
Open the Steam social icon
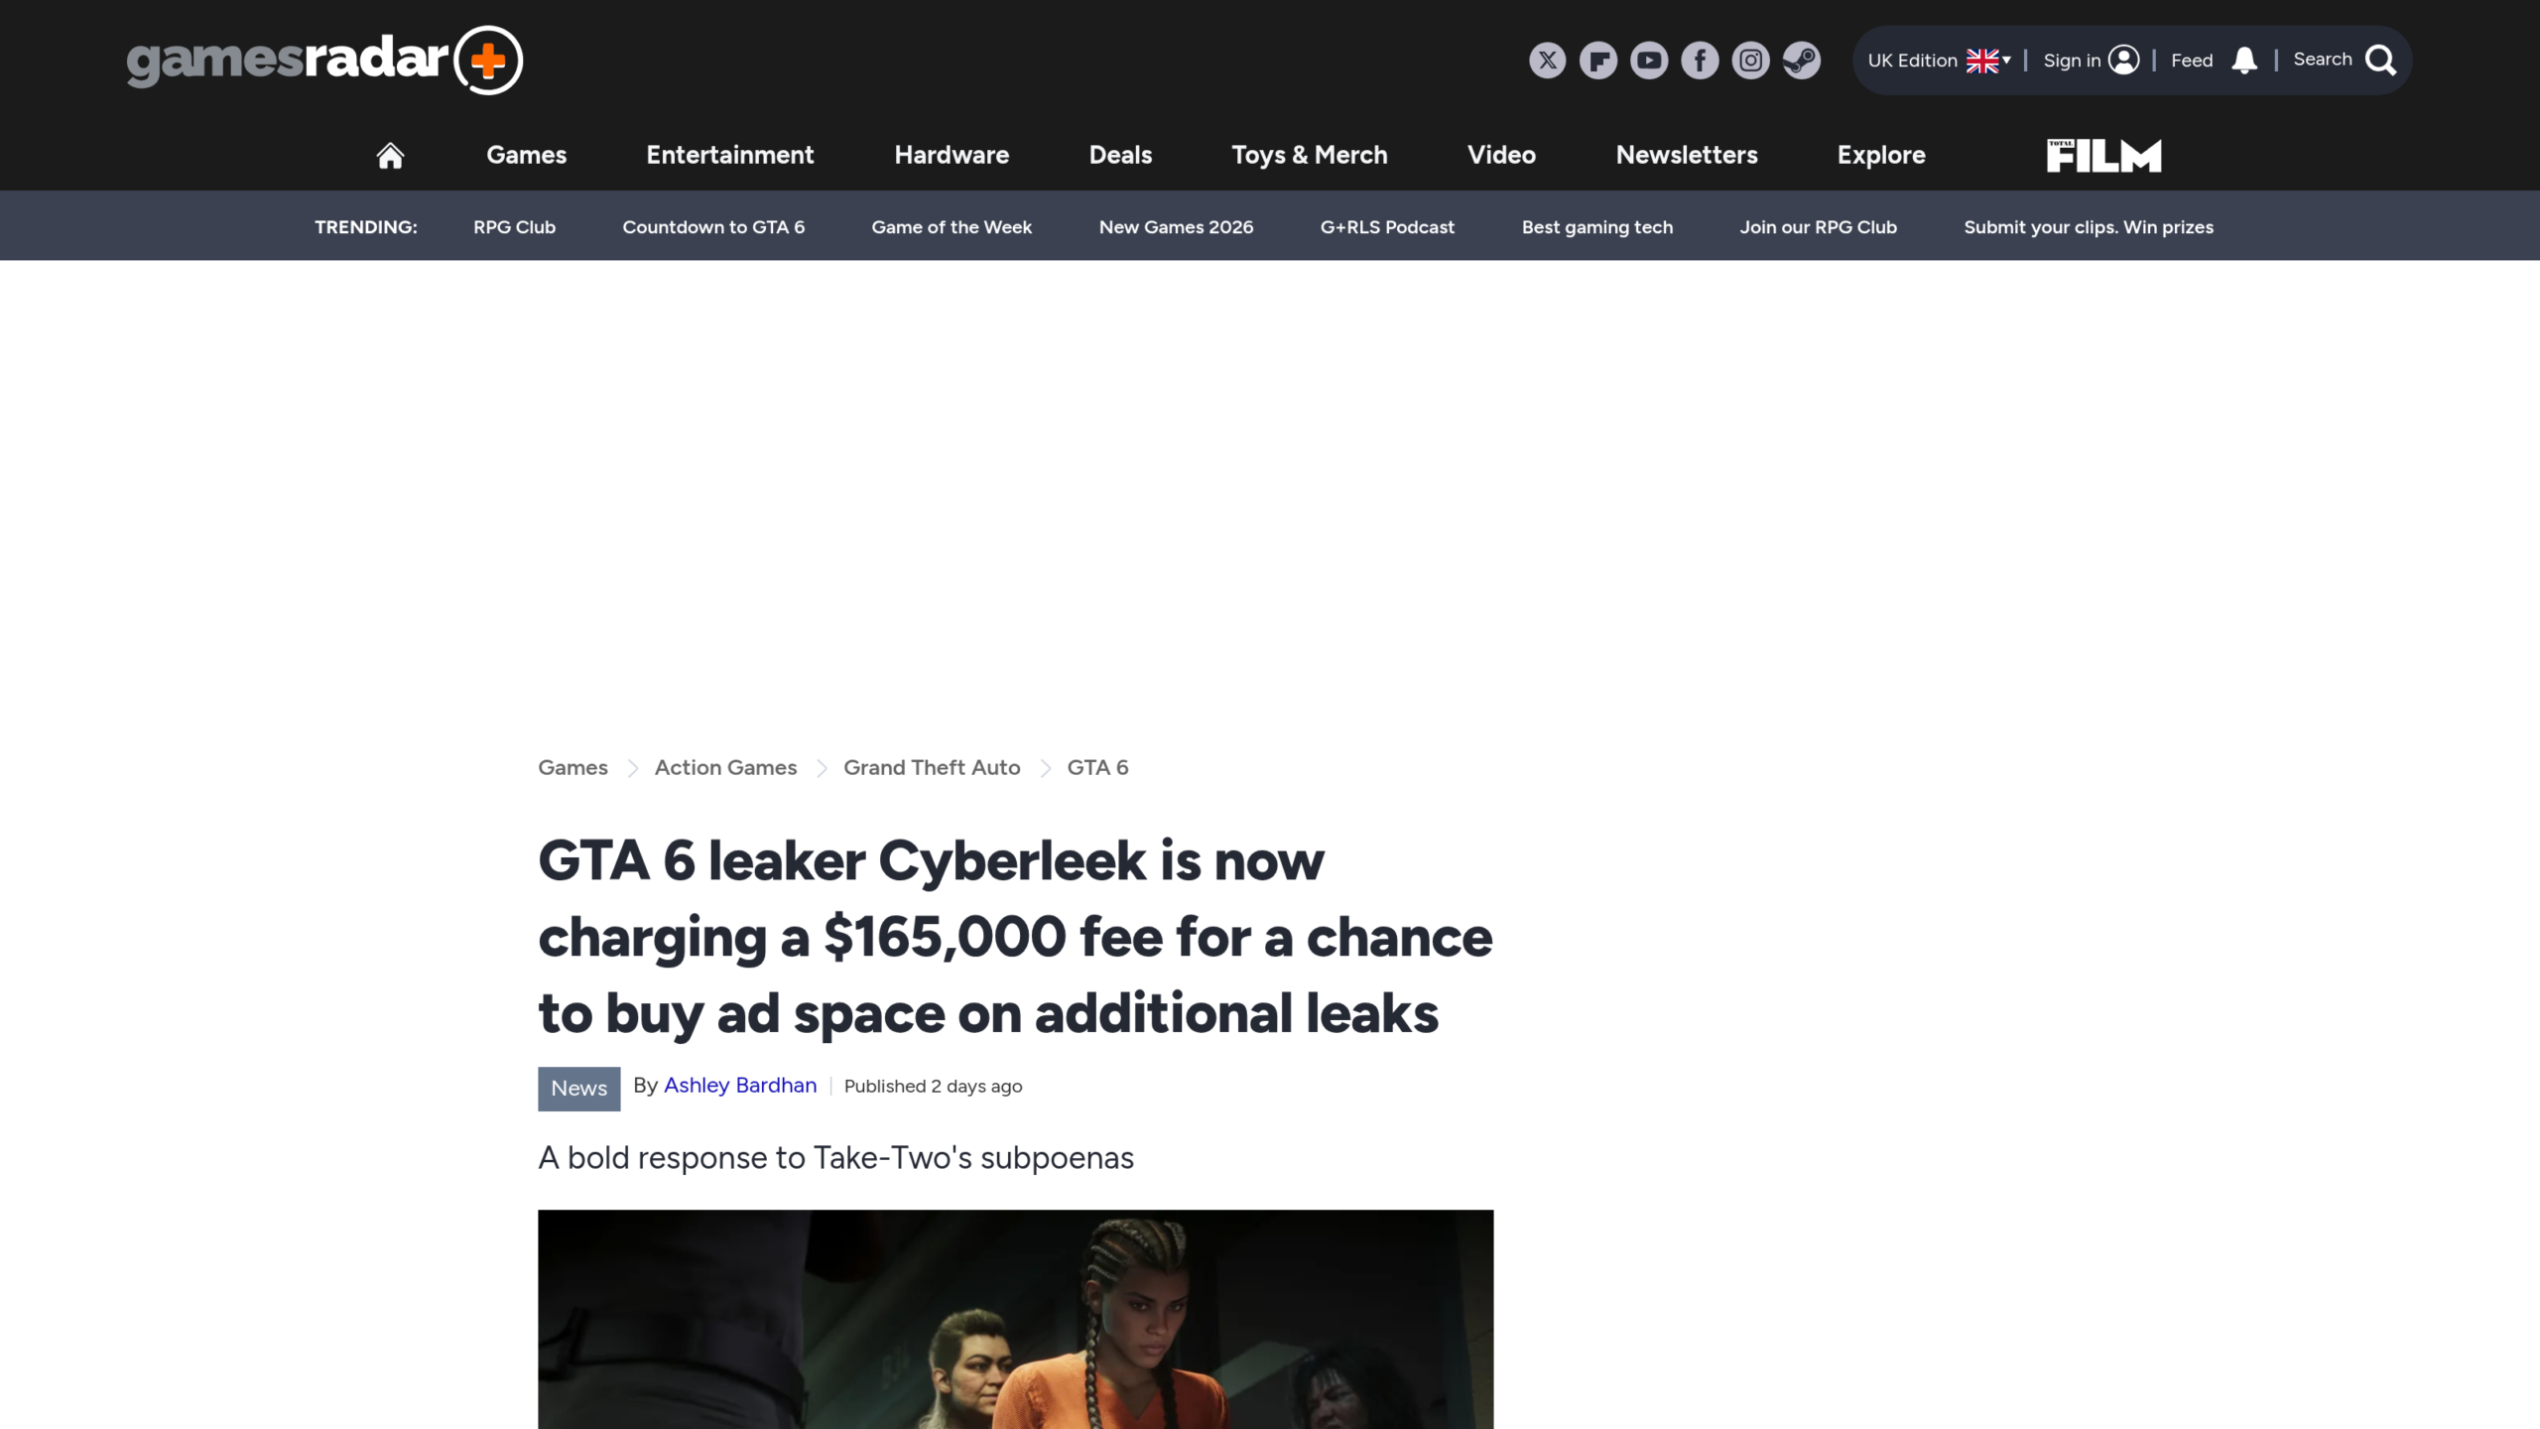[1801, 61]
